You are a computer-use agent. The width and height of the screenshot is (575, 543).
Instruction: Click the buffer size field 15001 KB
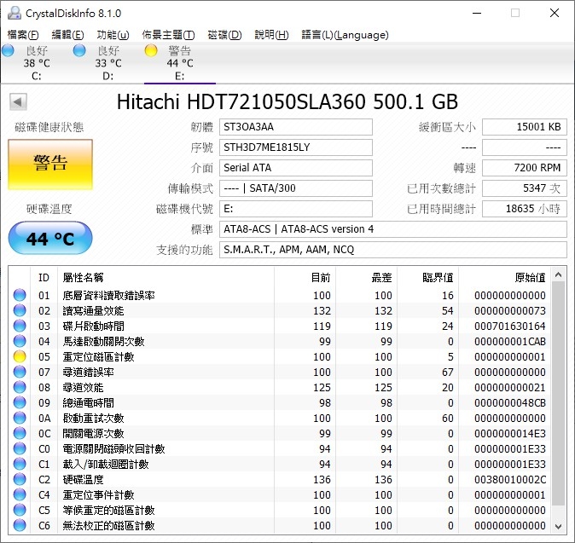click(x=525, y=127)
